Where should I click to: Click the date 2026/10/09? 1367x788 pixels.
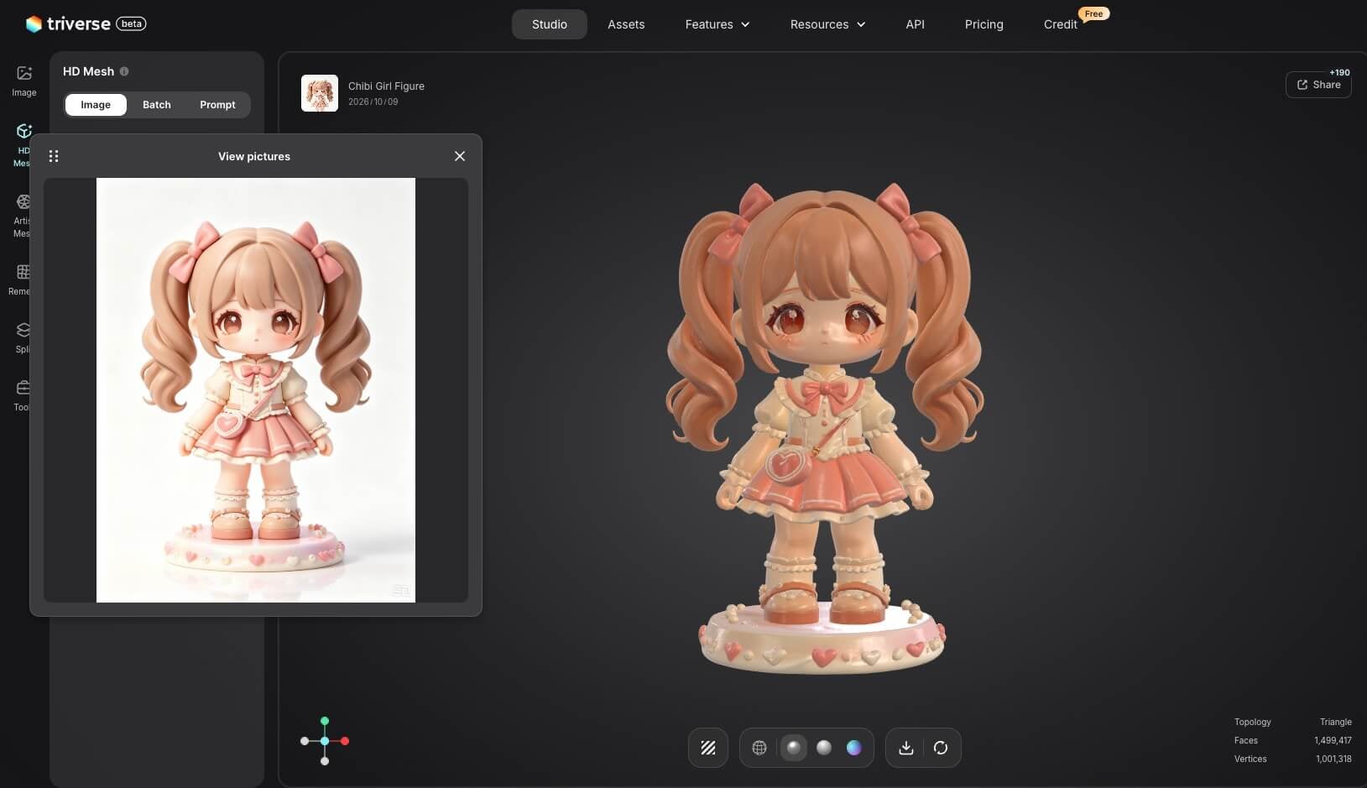(x=373, y=102)
